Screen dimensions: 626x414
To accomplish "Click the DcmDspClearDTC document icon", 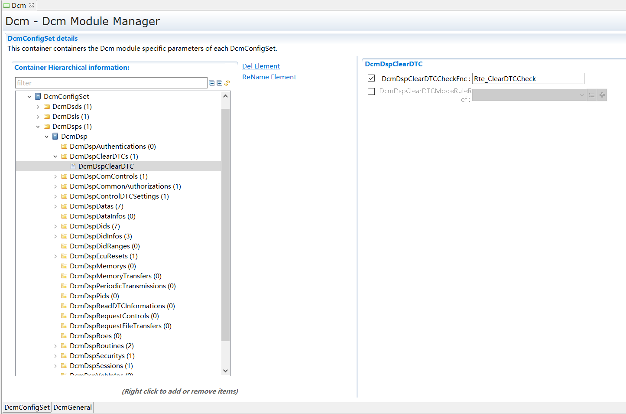I will [x=73, y=166].
